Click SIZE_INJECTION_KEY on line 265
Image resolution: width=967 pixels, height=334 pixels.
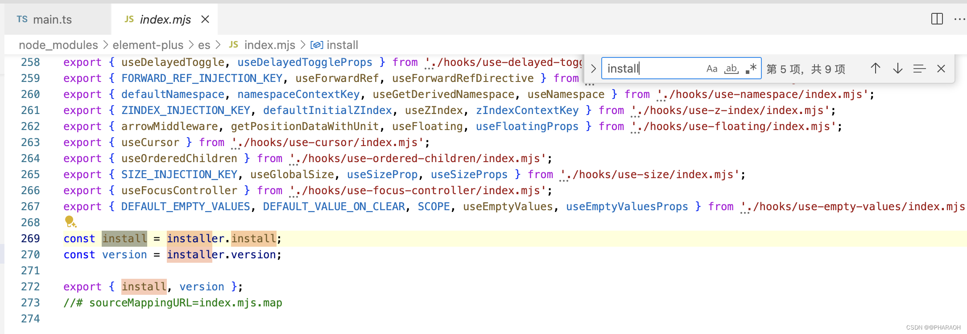179,175
